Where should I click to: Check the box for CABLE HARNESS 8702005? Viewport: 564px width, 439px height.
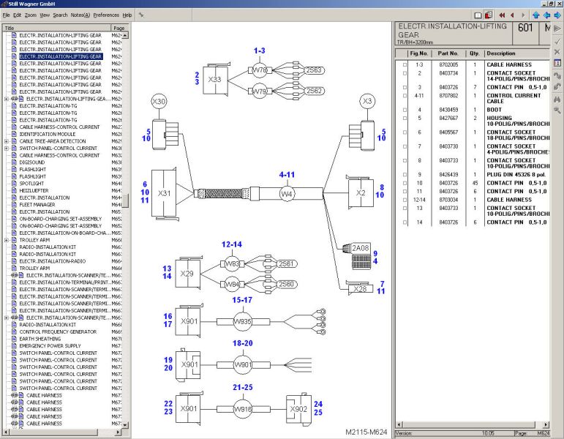(x=405, y=64)
